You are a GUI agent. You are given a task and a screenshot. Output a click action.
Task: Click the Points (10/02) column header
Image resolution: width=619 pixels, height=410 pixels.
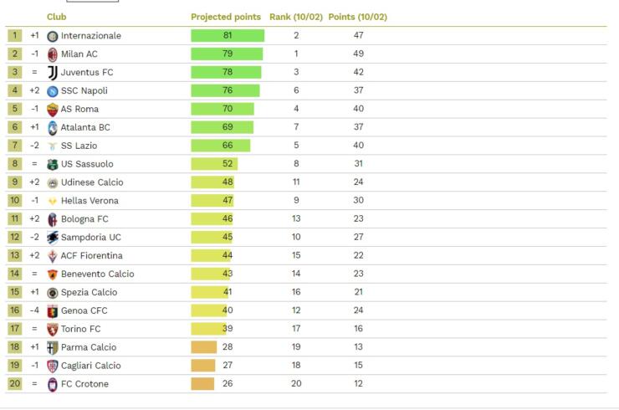[x=357, y=17]
